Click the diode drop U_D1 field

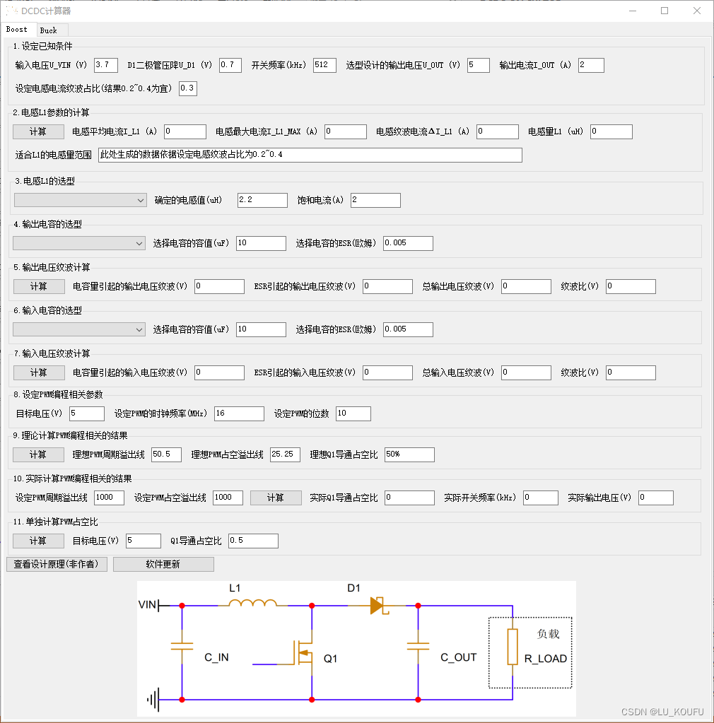click(230, 65)
